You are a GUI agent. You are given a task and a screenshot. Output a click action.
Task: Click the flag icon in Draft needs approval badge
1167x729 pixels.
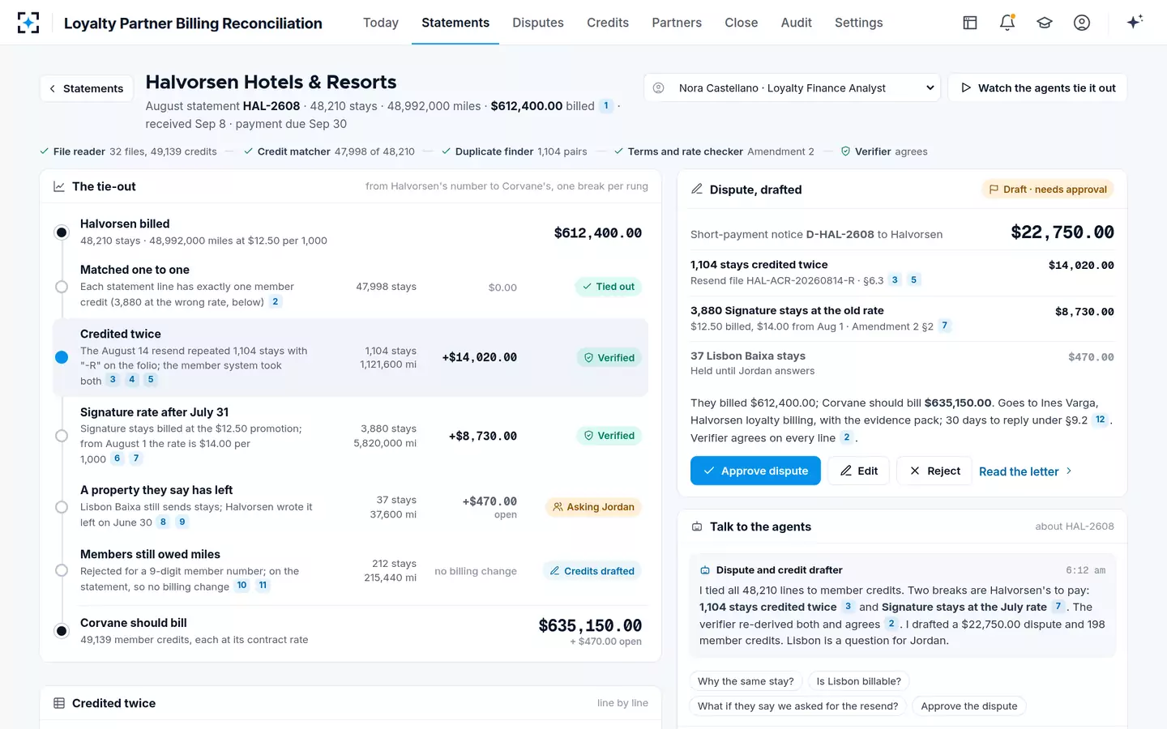point(994,190)
